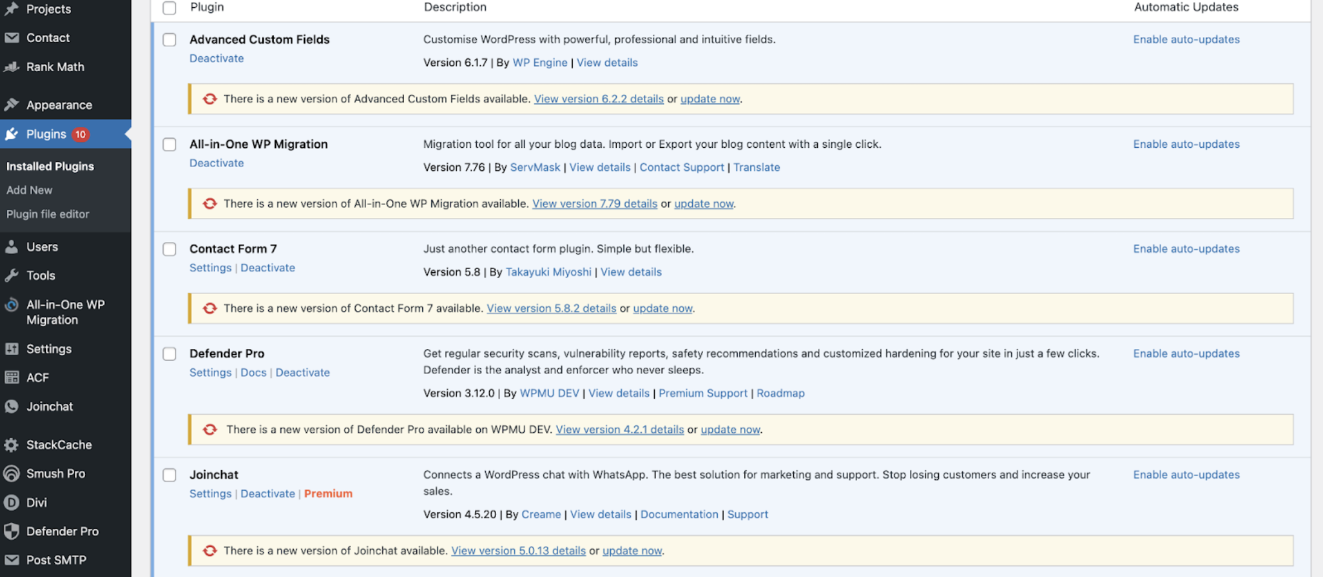View version 5.8.2 details link
Screen dimensions: 1323x577
(552, 308)
